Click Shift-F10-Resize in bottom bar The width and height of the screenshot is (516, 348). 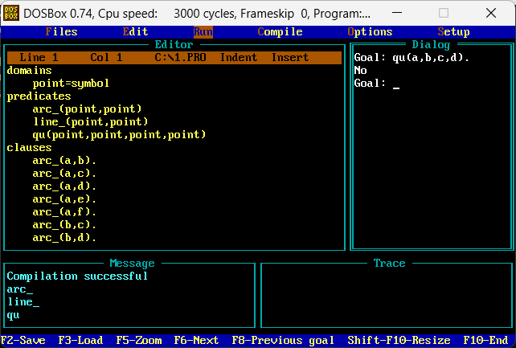coord(399,340)
